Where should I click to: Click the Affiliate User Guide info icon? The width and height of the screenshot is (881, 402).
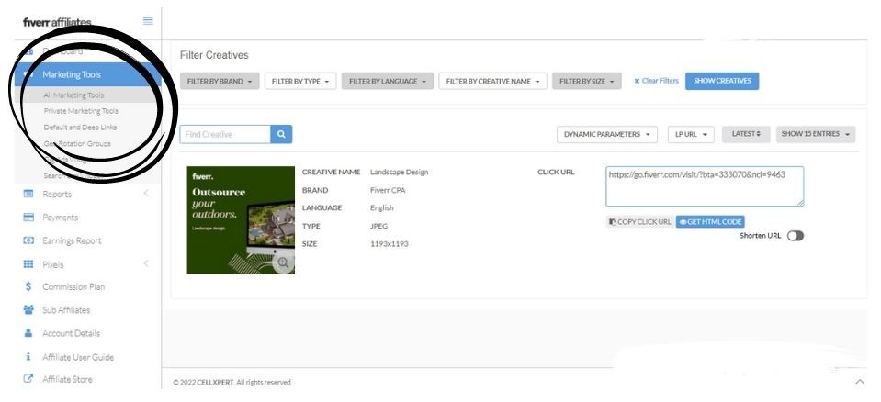click(28, 356)
